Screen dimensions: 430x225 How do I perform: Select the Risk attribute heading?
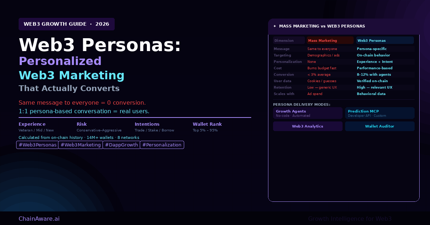tap(82, 124)
